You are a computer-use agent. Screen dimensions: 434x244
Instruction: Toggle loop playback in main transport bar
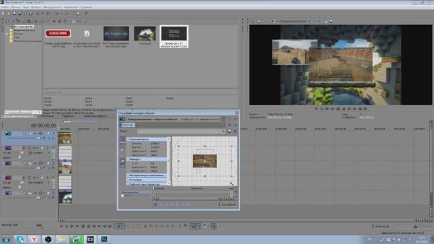point(66,226)
